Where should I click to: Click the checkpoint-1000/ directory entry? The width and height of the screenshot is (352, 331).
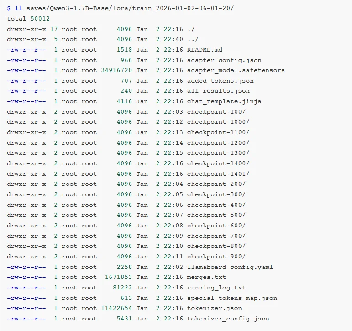[x=218, y=122]
